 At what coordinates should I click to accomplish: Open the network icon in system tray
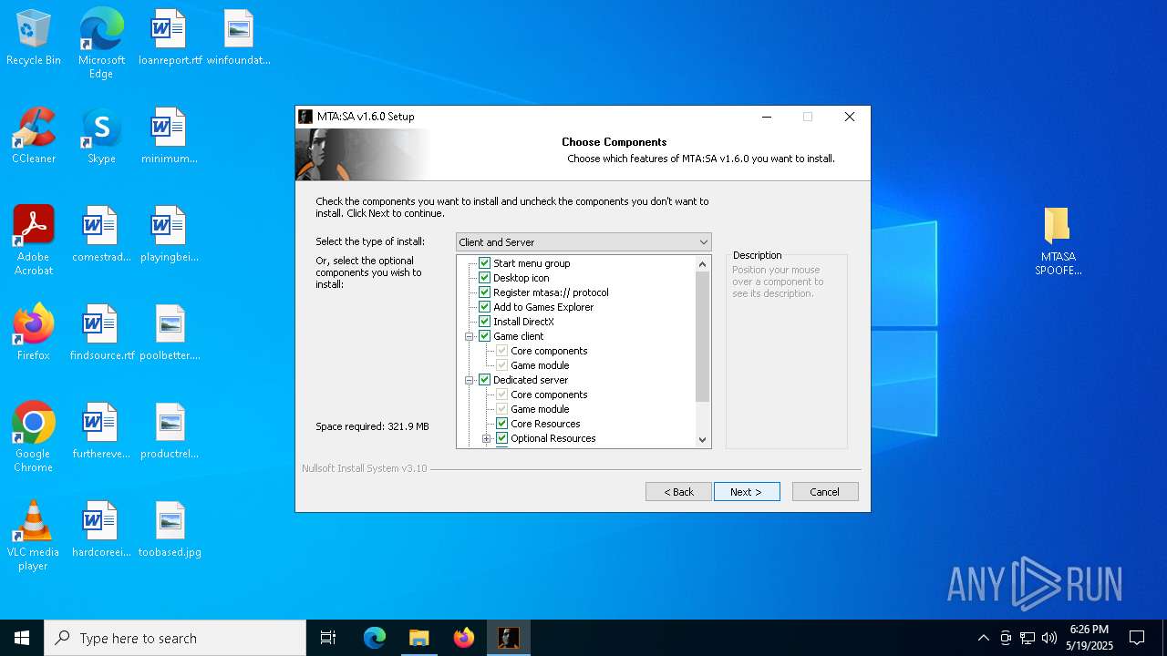click(1027, 638)
